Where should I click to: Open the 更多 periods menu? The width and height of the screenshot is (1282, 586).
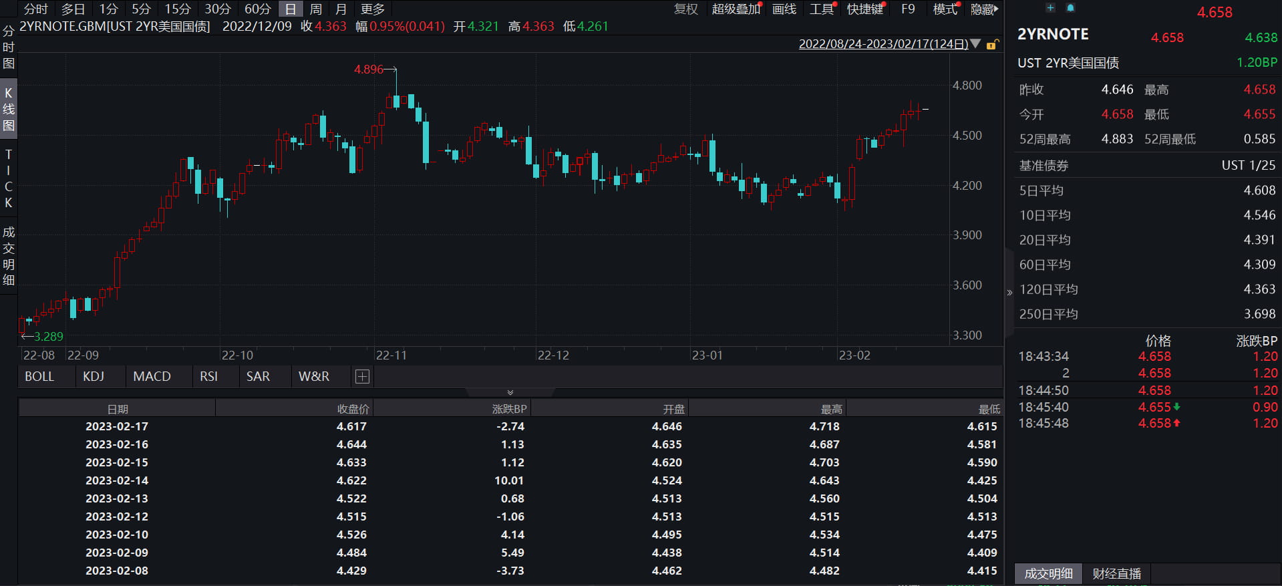373,9
